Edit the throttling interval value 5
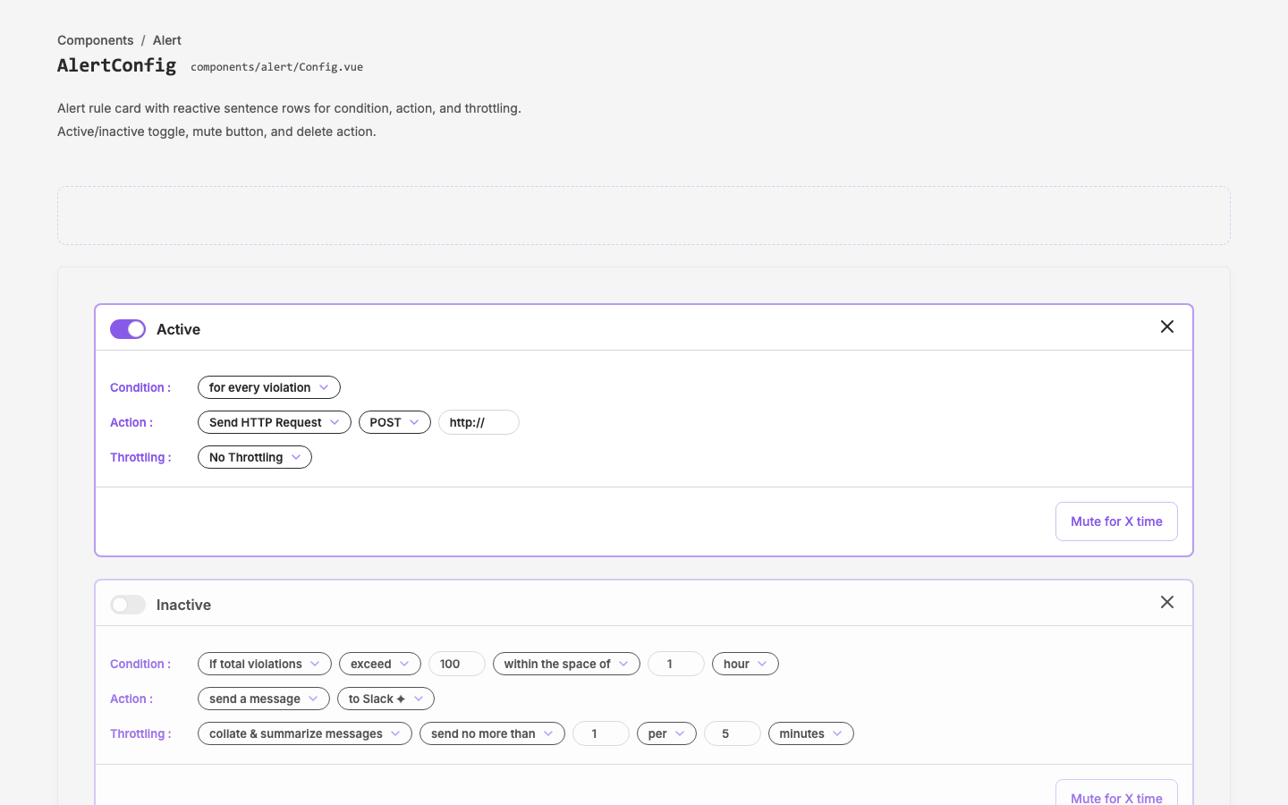Viewport: 1288px width, 805px height. tap(733, 733)
